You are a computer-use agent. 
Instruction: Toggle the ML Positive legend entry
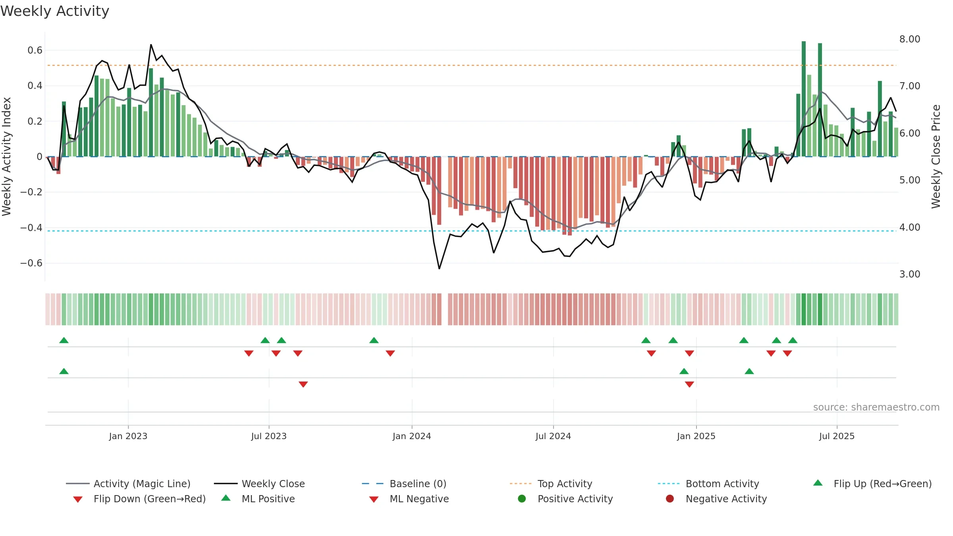tap(258, 499)
